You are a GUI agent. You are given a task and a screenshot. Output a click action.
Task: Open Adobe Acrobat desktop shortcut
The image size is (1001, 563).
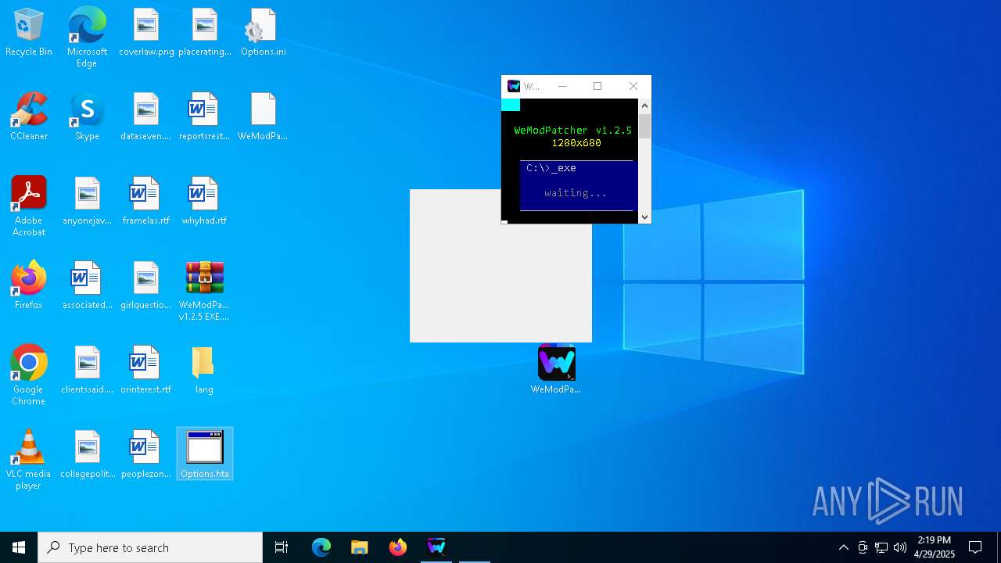(x=29, y=206)
